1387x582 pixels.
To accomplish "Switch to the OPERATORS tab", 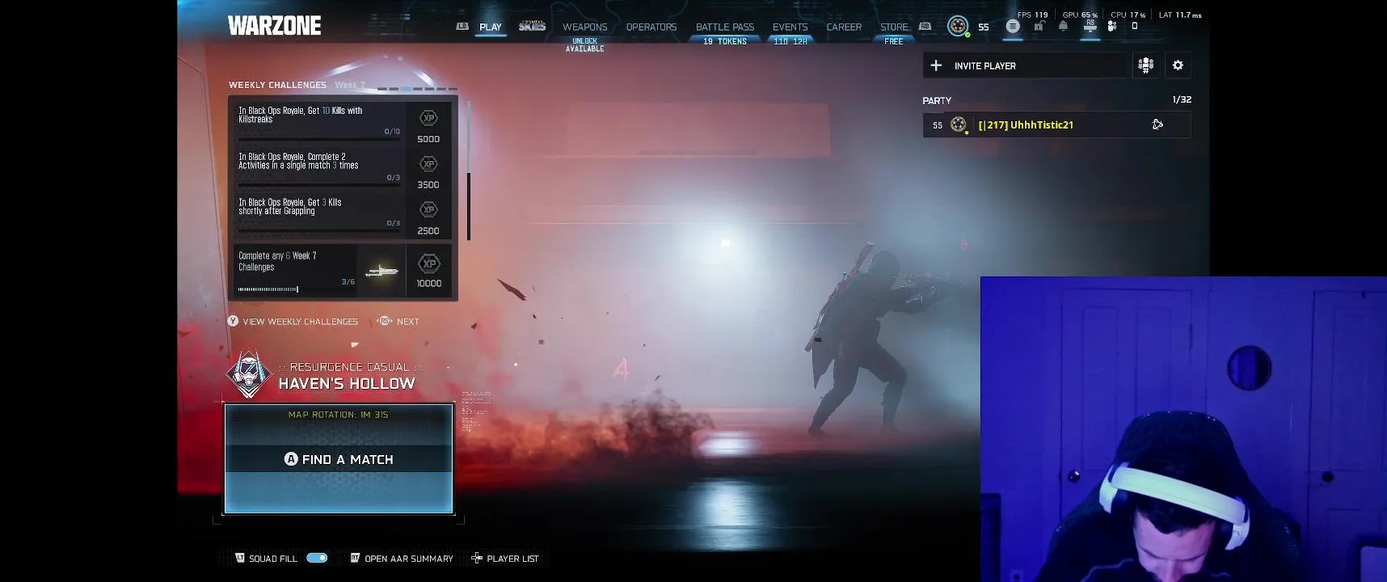I will coord(651,27).
